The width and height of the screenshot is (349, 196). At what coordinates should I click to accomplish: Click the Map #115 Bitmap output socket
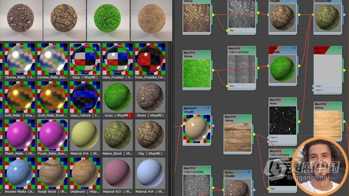pyautogui.click(x=213, y=70)
